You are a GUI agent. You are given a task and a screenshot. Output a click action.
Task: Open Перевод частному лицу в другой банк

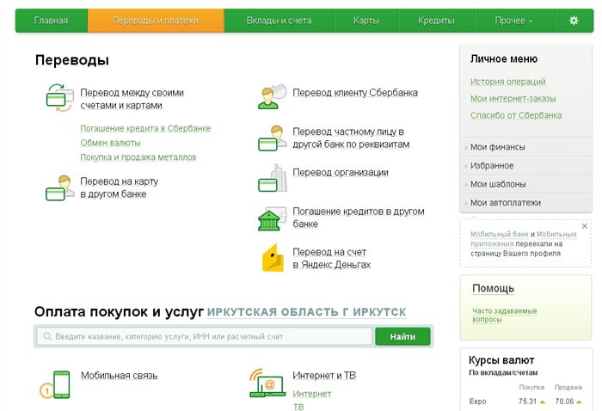click(x=351, y=138)
